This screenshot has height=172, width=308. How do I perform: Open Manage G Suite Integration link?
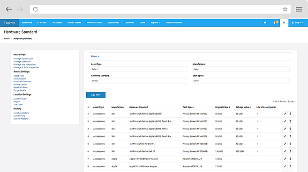pyautogui.click(x=26, y=67)
